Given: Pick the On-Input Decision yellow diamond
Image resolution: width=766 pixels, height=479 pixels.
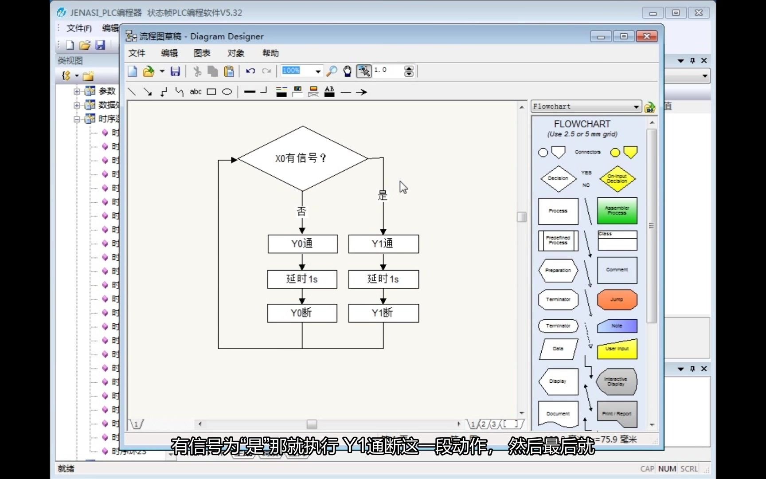Looking at the screenshot, I should pyautogui.click(x=617, y=179).
